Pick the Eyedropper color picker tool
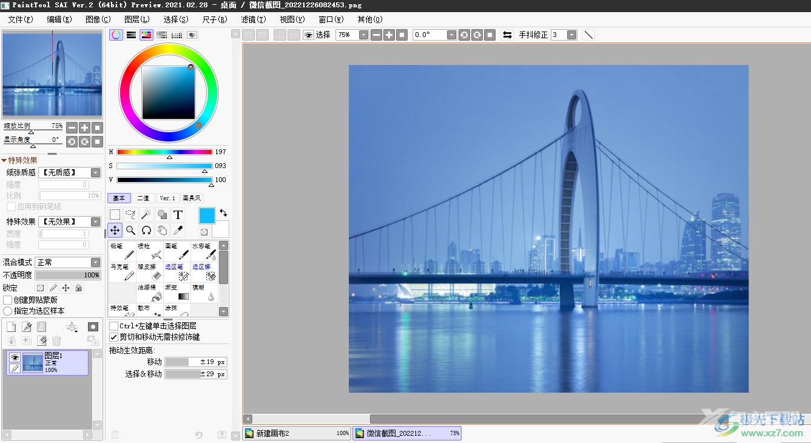This screenshot has width=811, height=443. (178, 230)
